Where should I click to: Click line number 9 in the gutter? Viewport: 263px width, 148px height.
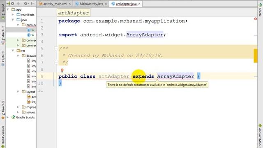tap(42, 76)
